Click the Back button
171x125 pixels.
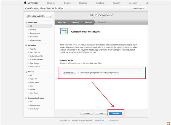click(101, 113)
